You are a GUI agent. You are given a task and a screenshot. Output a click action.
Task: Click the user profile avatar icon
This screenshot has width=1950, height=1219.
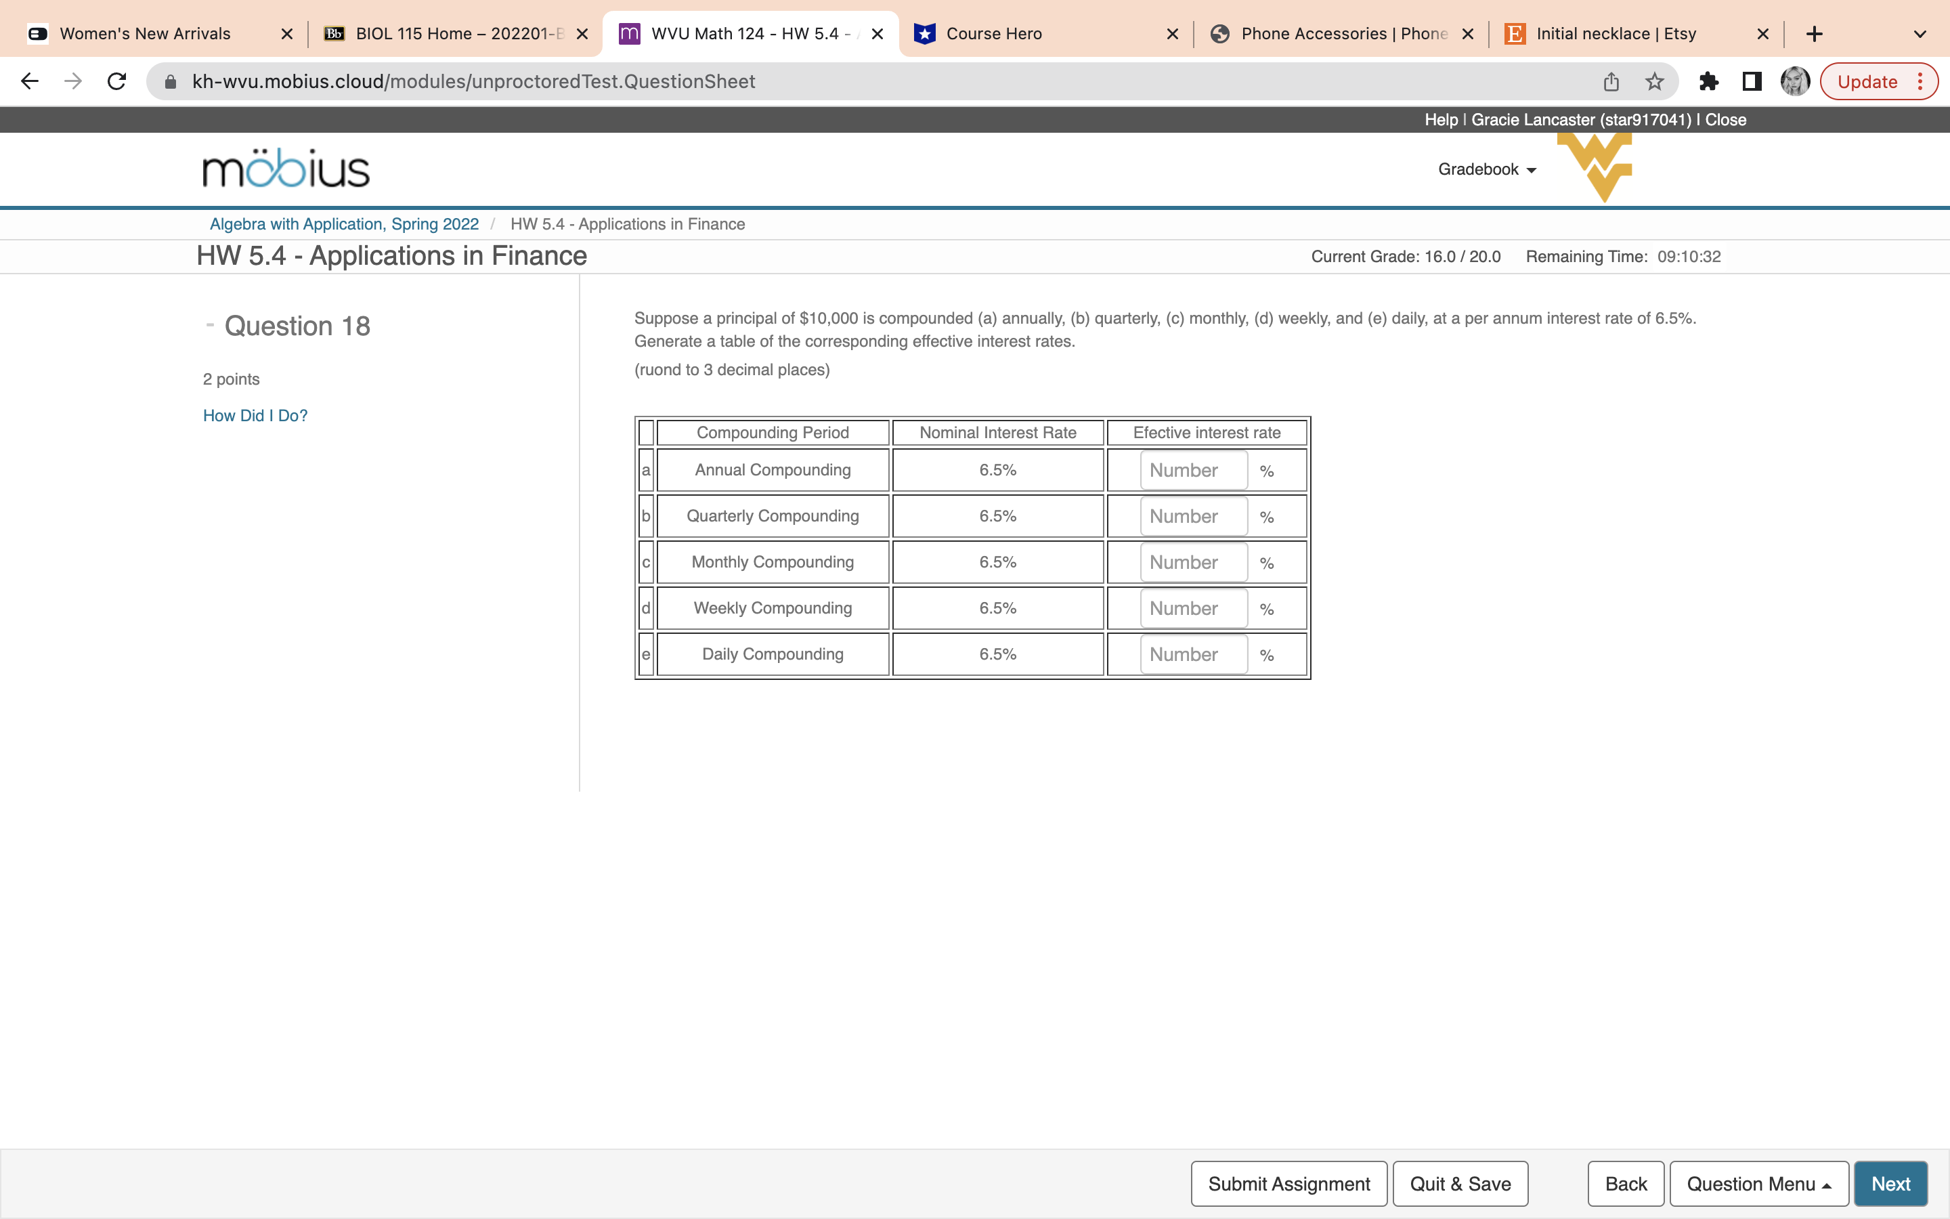[x=1794, y=81]
